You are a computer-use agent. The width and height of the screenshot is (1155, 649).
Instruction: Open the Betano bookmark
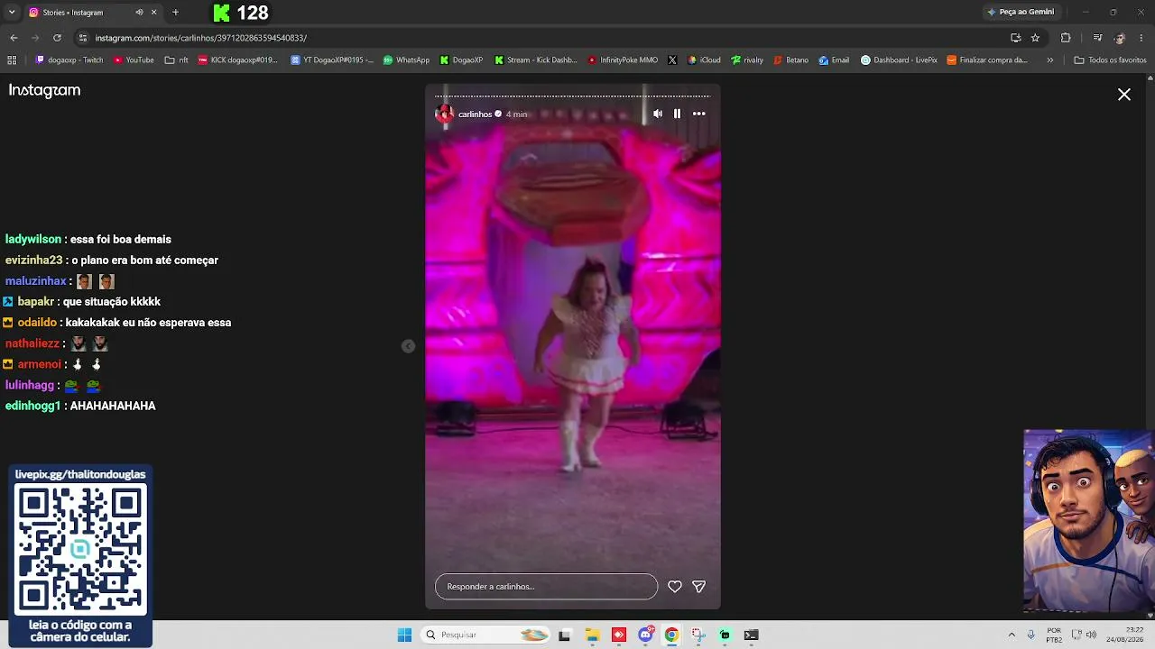pos(790,60)
